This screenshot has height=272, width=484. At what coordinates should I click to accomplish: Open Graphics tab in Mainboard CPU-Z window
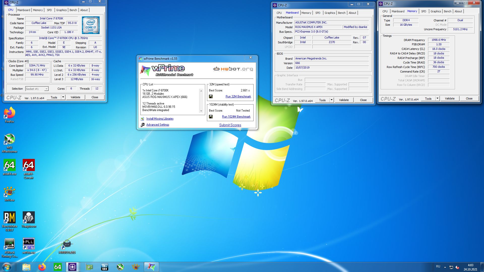coord(330,13)
